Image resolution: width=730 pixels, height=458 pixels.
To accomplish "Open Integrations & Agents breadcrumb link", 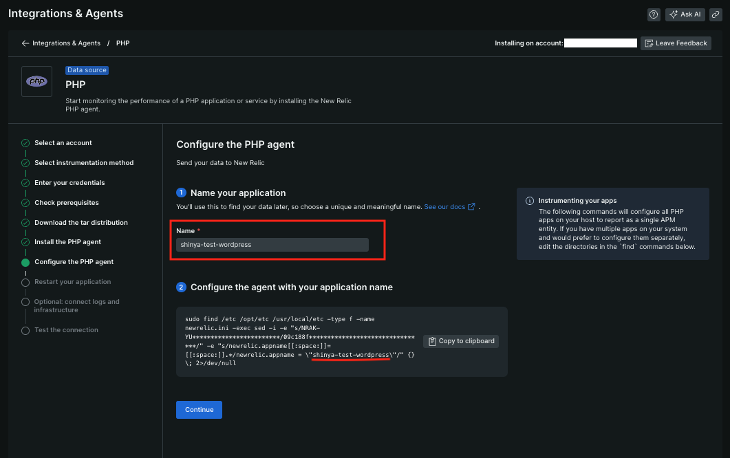I will coord(66,43).
